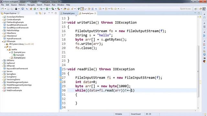Toggle Show Whitespace Characters pilcrow icon
The height and width of the screenshot is (116, 207).
96,9
